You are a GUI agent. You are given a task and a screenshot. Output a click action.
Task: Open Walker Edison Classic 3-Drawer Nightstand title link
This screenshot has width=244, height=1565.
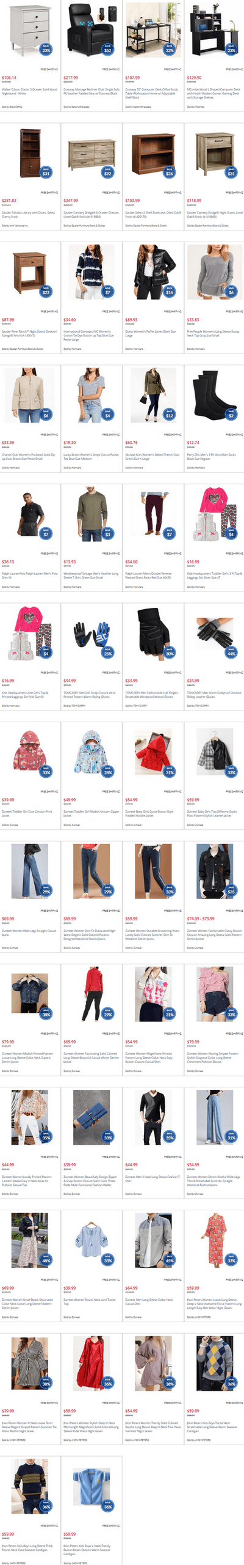(29, 91)
